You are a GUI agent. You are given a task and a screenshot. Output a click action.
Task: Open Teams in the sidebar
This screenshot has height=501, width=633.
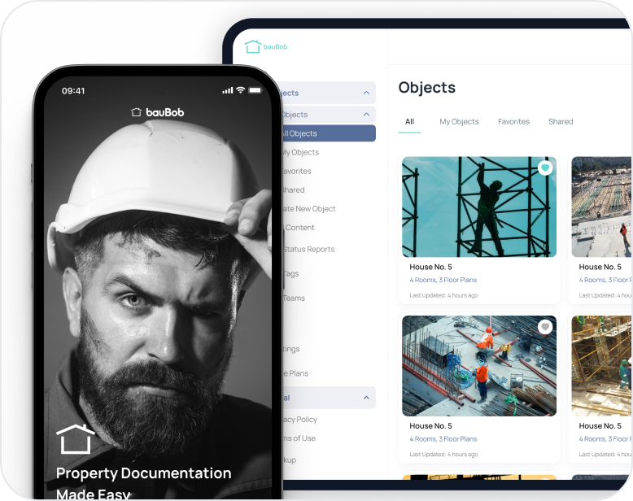point(294,298)
